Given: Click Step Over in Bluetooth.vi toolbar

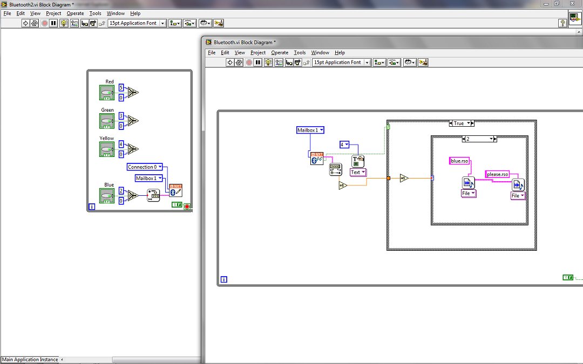Looking at the screenshot, I should (x=297, y=63).
